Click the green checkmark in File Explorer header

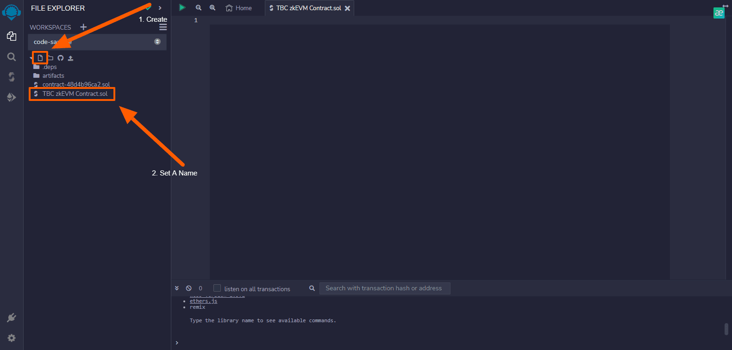point(148,8)
